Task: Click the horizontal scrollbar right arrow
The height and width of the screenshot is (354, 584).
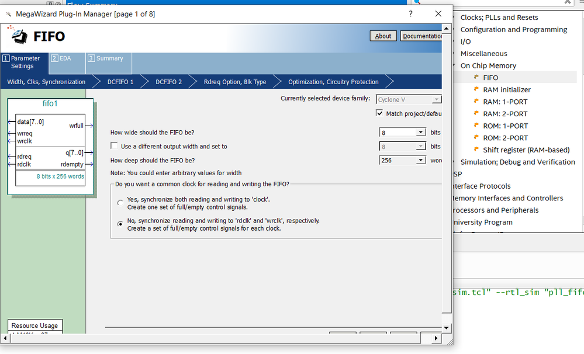Action: coord(436,338)
